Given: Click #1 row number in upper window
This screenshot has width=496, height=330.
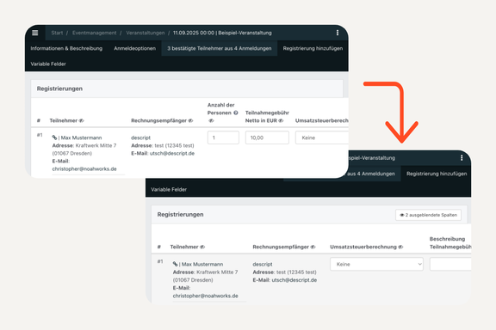Looking at the screenshot, I should (40, 135).
